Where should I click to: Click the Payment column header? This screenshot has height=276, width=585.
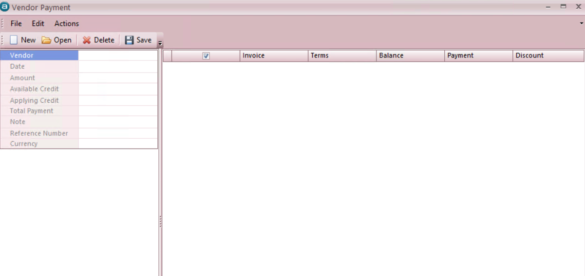(x=478, y=55)
